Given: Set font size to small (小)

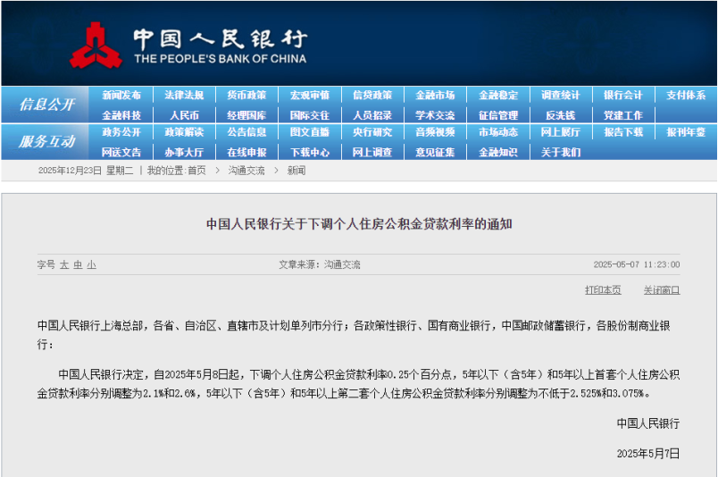Looking at the screenshot, I should click(x=91, y=265).
